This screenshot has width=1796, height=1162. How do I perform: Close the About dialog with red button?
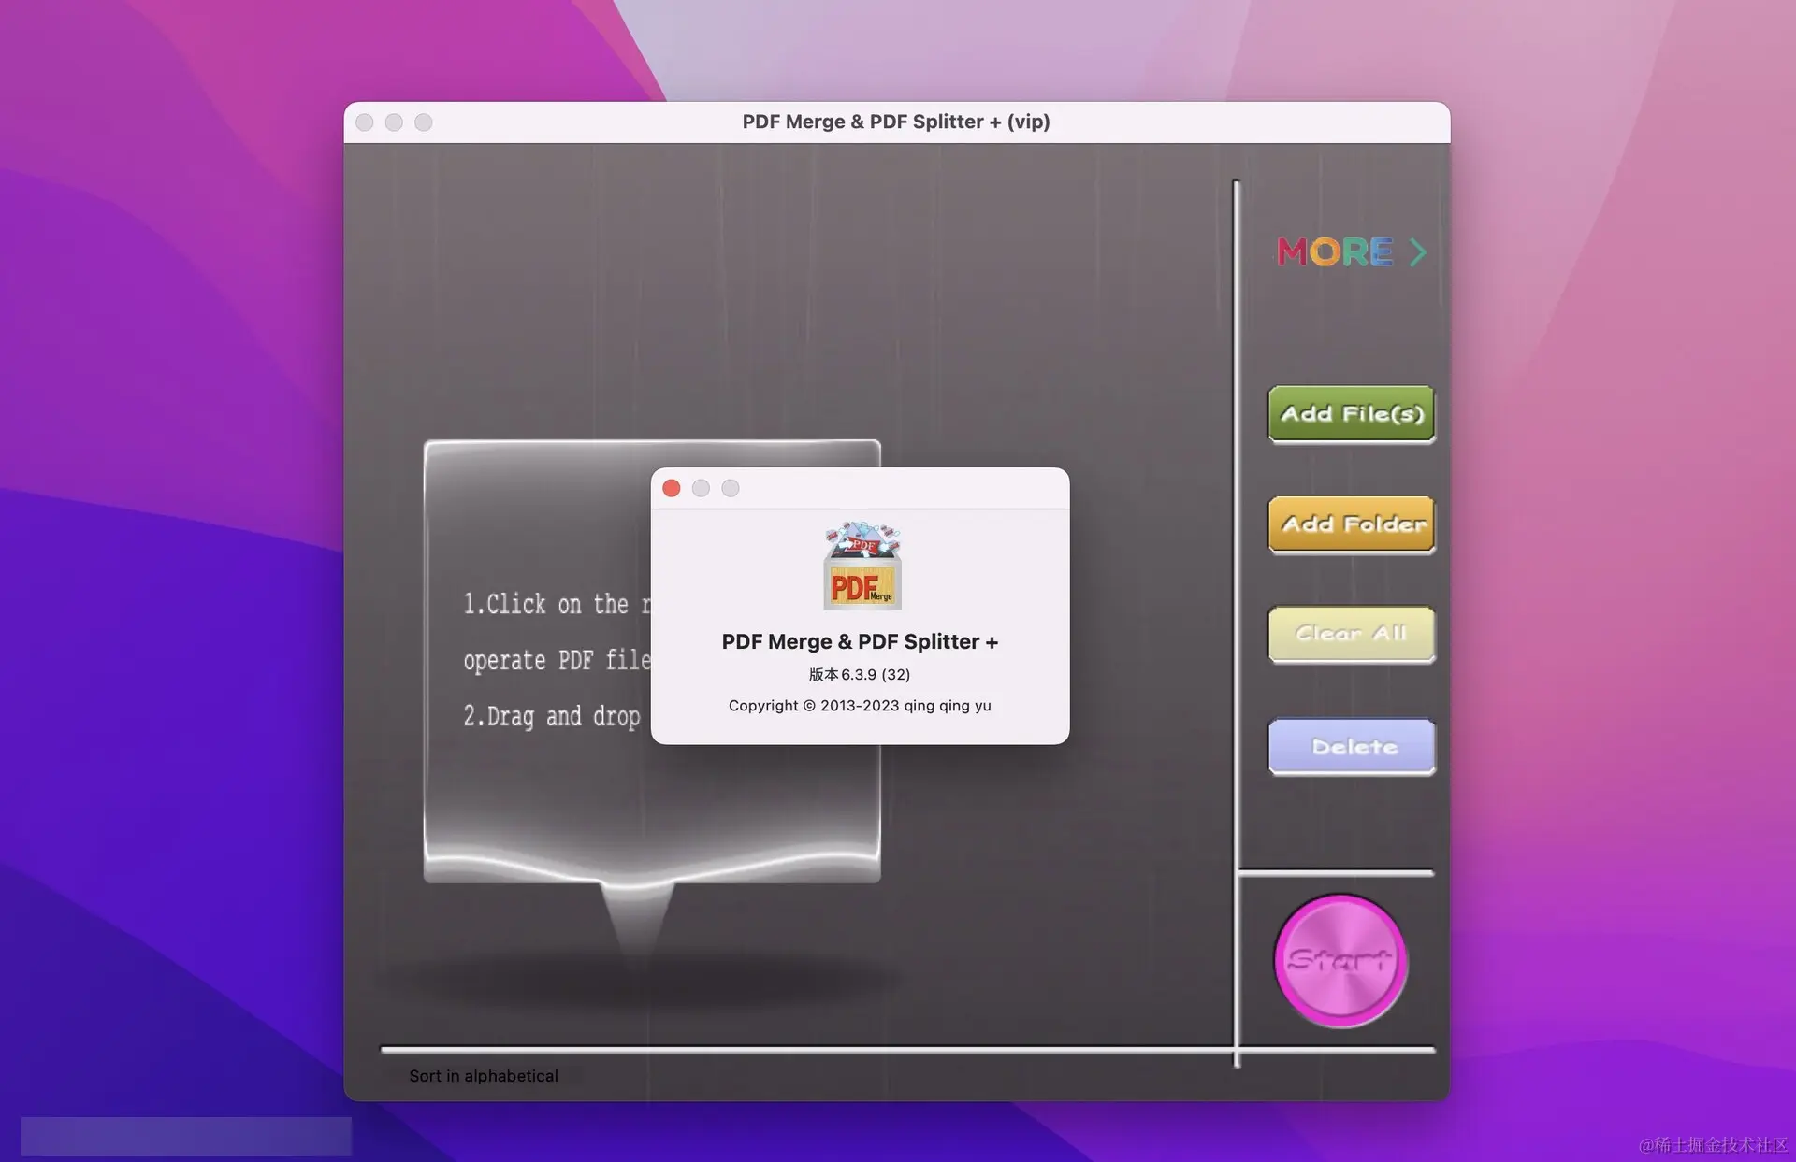pyautogui.click(x=672, y=488)
